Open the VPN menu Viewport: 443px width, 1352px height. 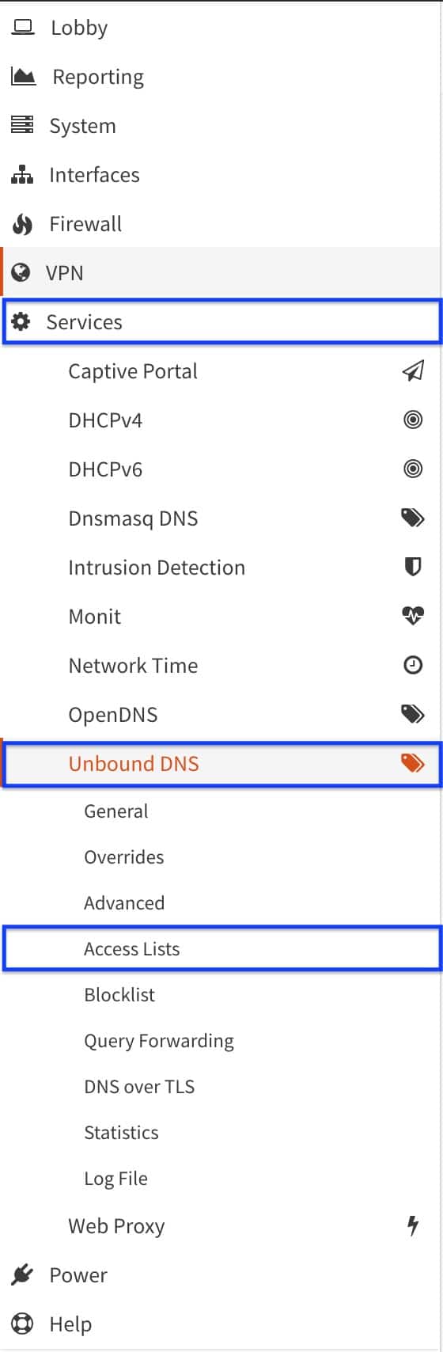pyautogui.click(x=221, y=272)
